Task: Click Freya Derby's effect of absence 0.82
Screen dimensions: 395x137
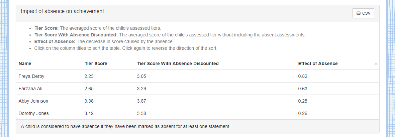Action: click(303, 76)
